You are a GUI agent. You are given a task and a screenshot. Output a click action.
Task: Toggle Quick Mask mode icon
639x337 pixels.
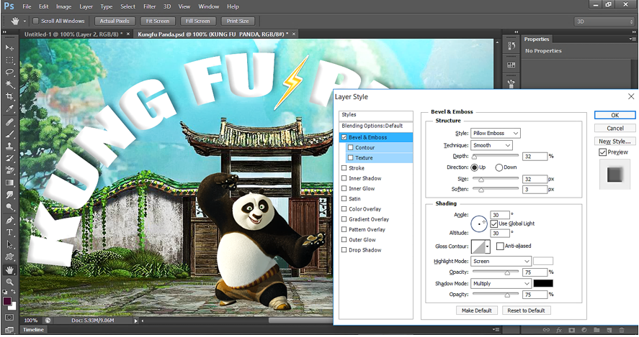[x=9, y=317]
